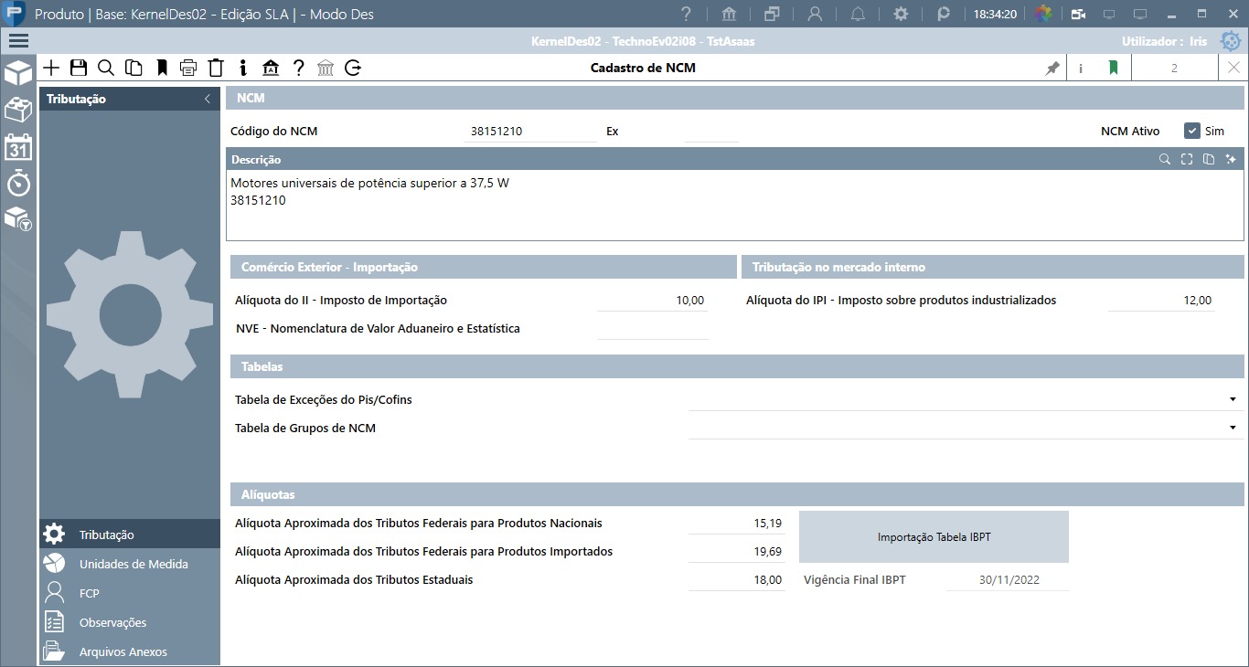Click Importação Tabela IBPT button

click(934, 536)
